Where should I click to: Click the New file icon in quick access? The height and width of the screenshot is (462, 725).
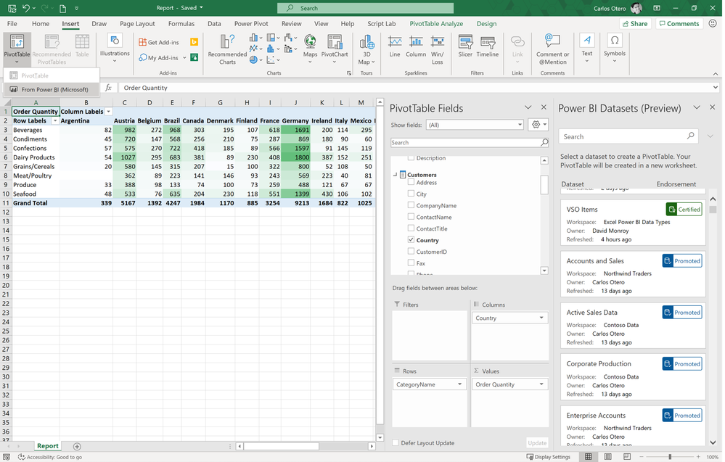click(63, 8)
